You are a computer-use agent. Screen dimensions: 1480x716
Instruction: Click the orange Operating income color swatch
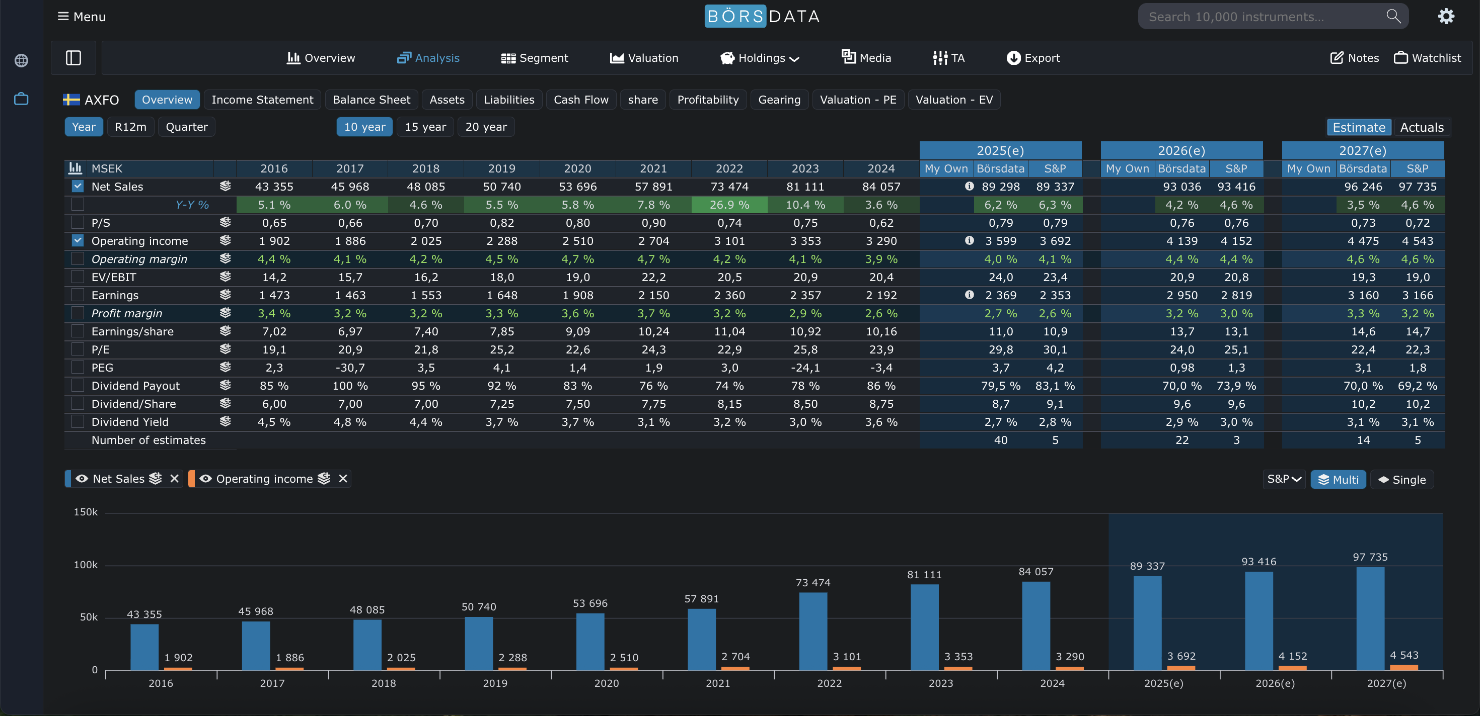coord(192,479)
